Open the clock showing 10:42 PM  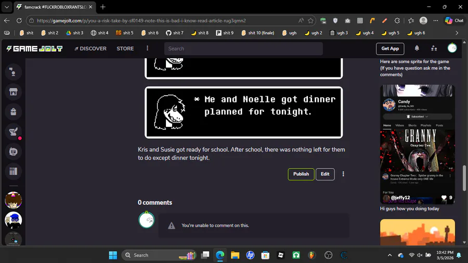pos(445,255)
